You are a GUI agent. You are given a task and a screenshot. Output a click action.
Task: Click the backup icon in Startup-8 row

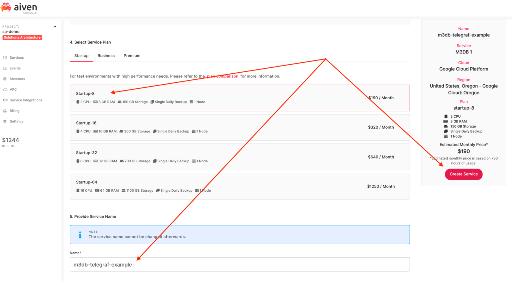152,102
